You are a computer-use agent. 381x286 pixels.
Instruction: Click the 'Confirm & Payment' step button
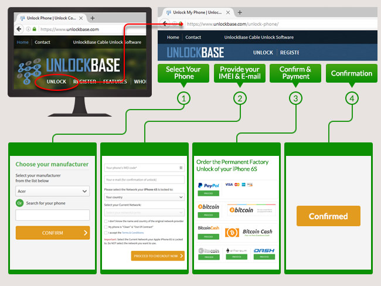pyautogui.click(x=295, y=73)
